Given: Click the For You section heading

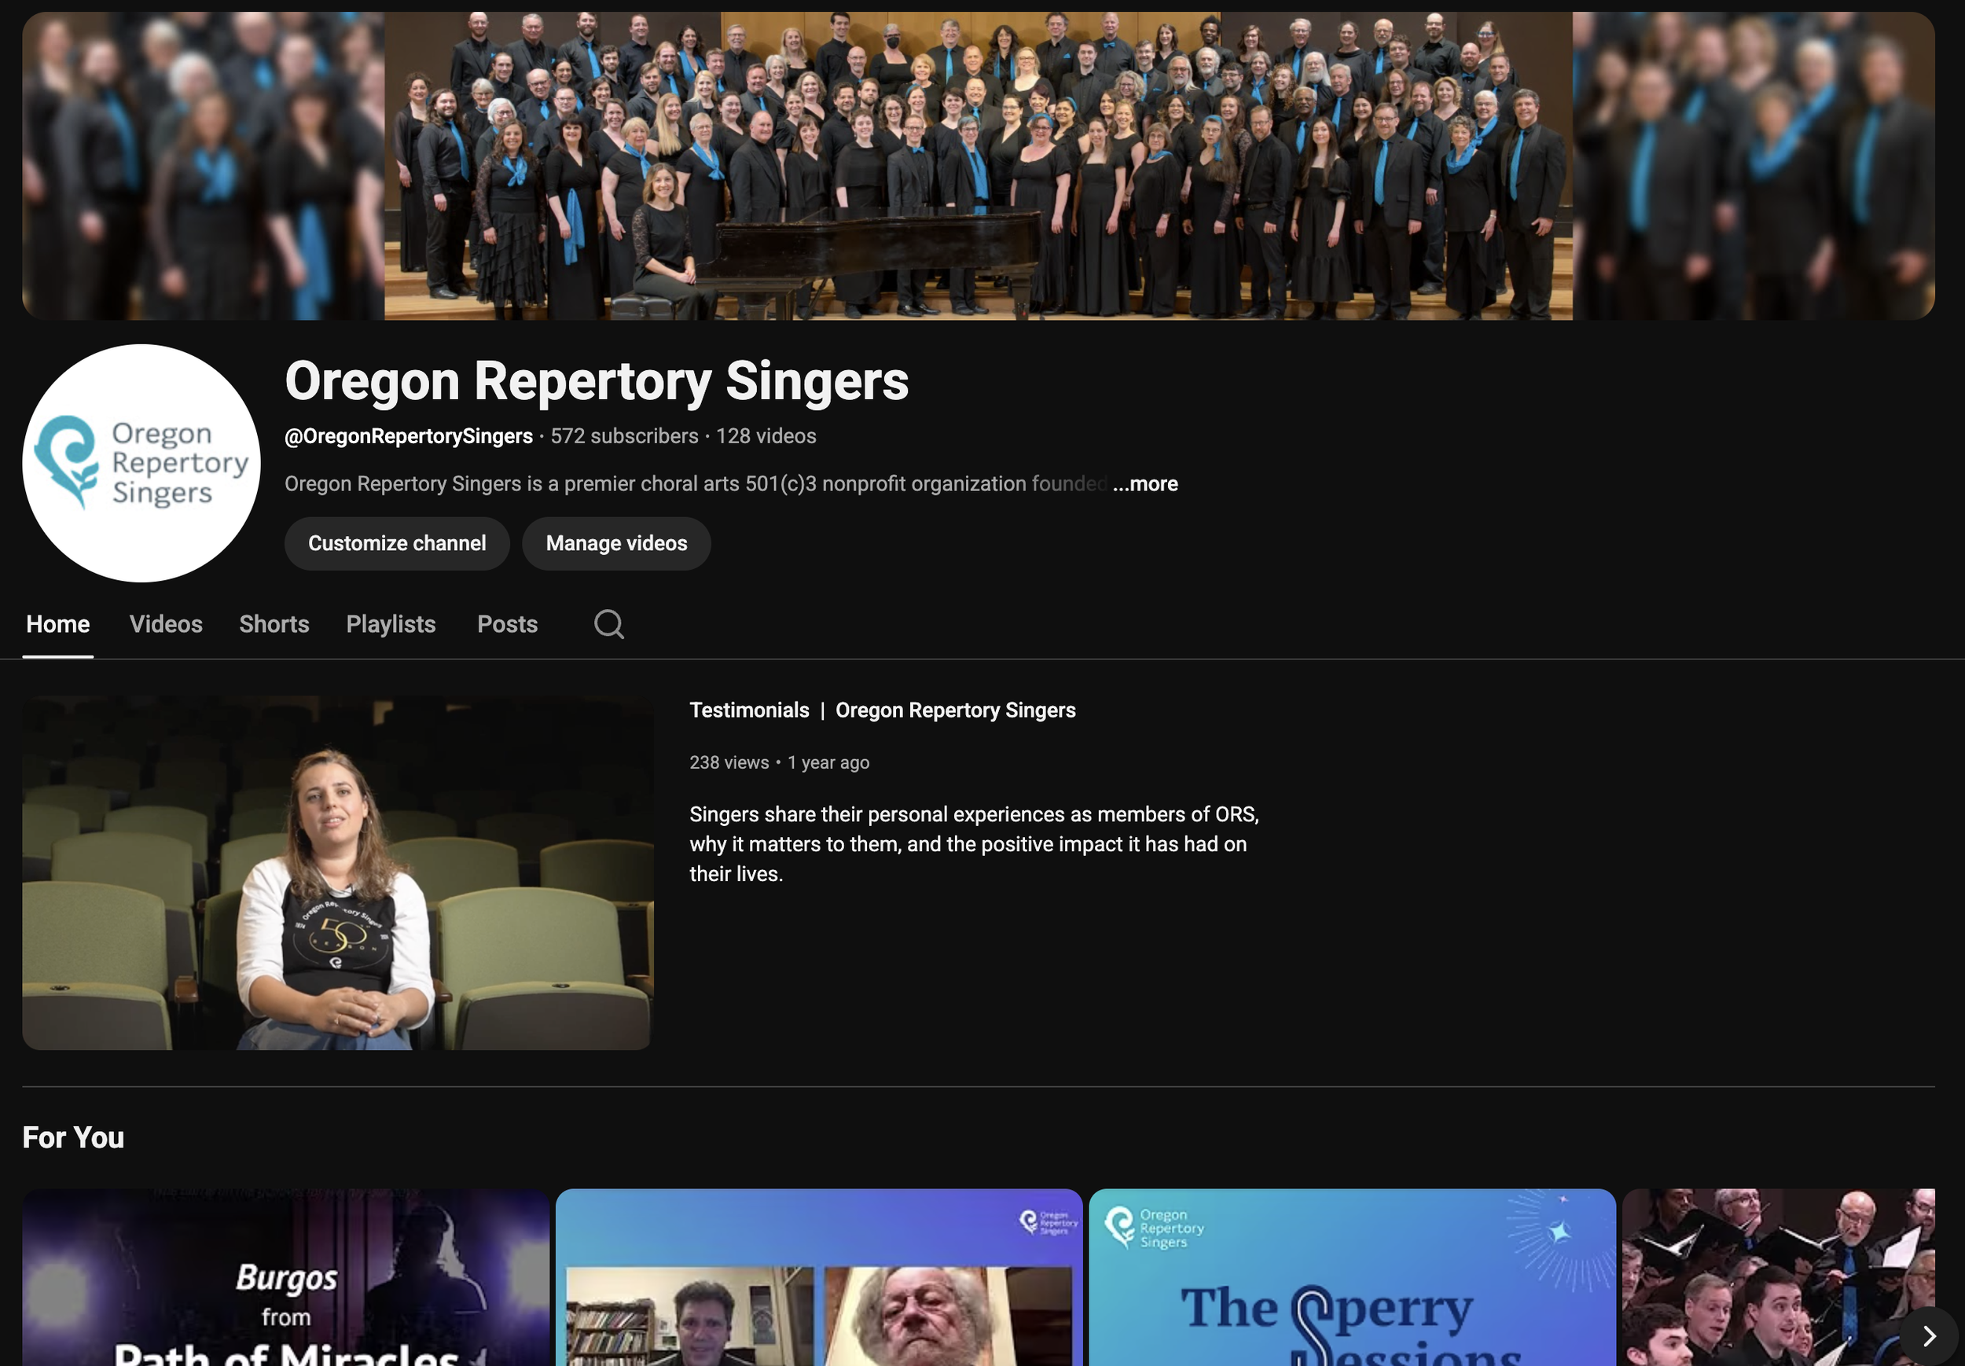Looking at the screenshot, I should (x=74, y=1137).
